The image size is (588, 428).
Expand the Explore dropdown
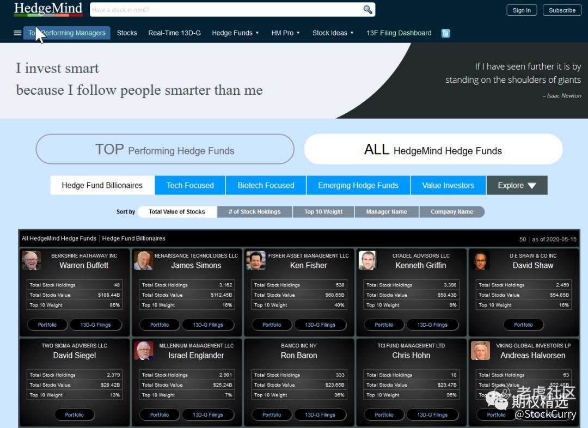[517, 185]
